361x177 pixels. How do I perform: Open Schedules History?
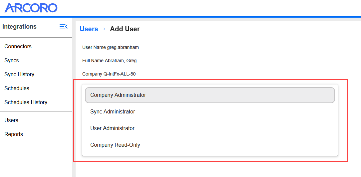click(26, 102)
